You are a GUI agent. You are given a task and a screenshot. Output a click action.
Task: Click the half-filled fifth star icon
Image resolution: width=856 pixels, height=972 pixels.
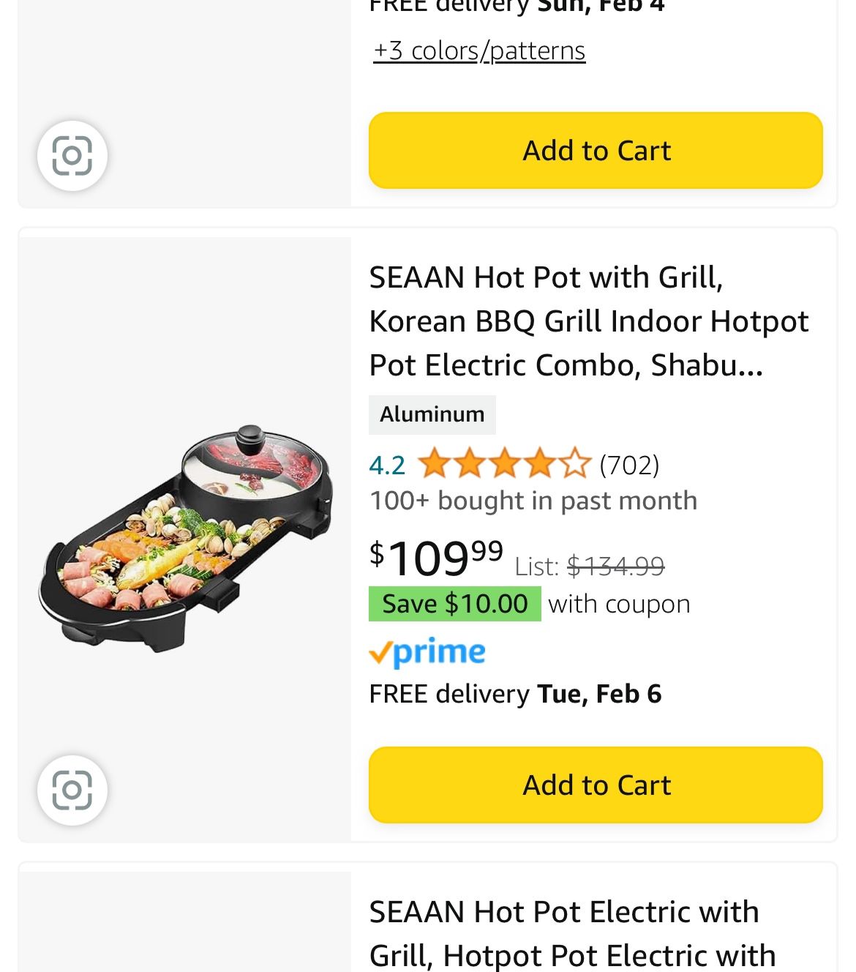[577, 463]
